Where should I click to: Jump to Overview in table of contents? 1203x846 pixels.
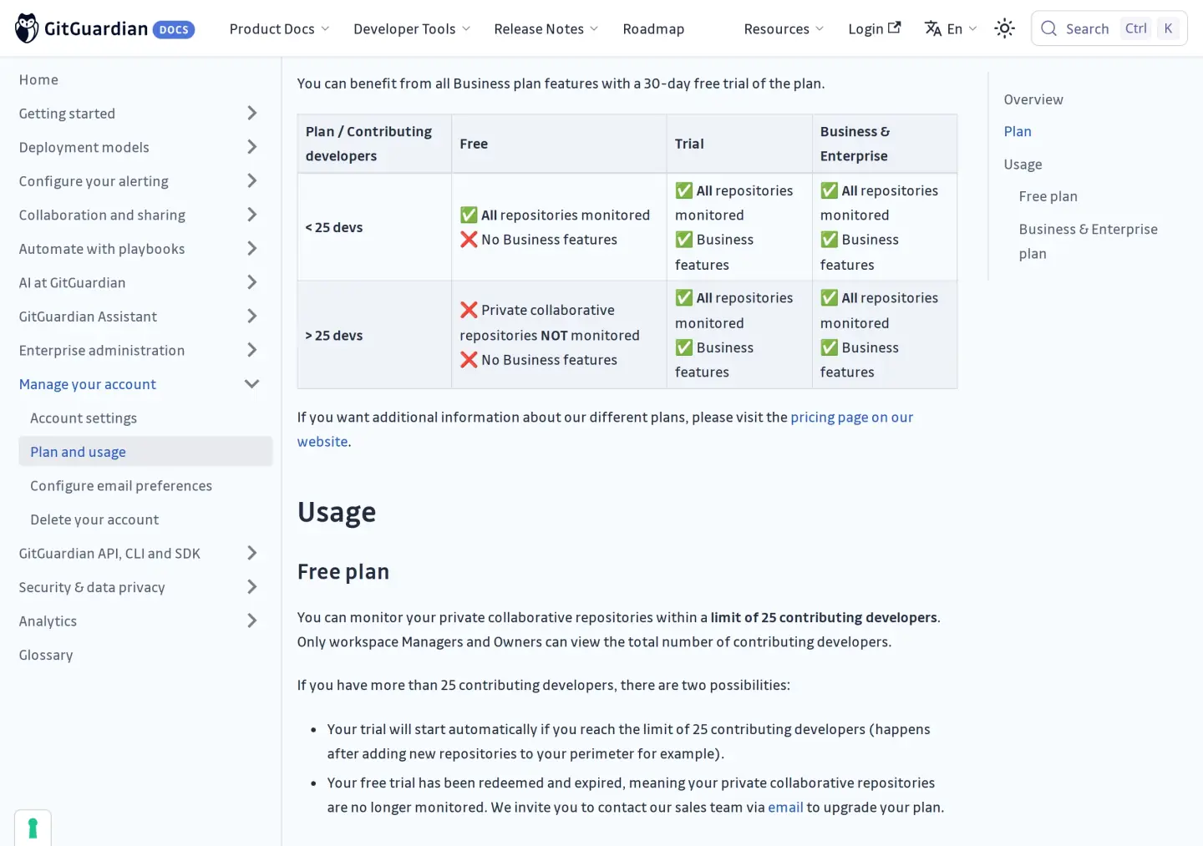coord(1033,99)
